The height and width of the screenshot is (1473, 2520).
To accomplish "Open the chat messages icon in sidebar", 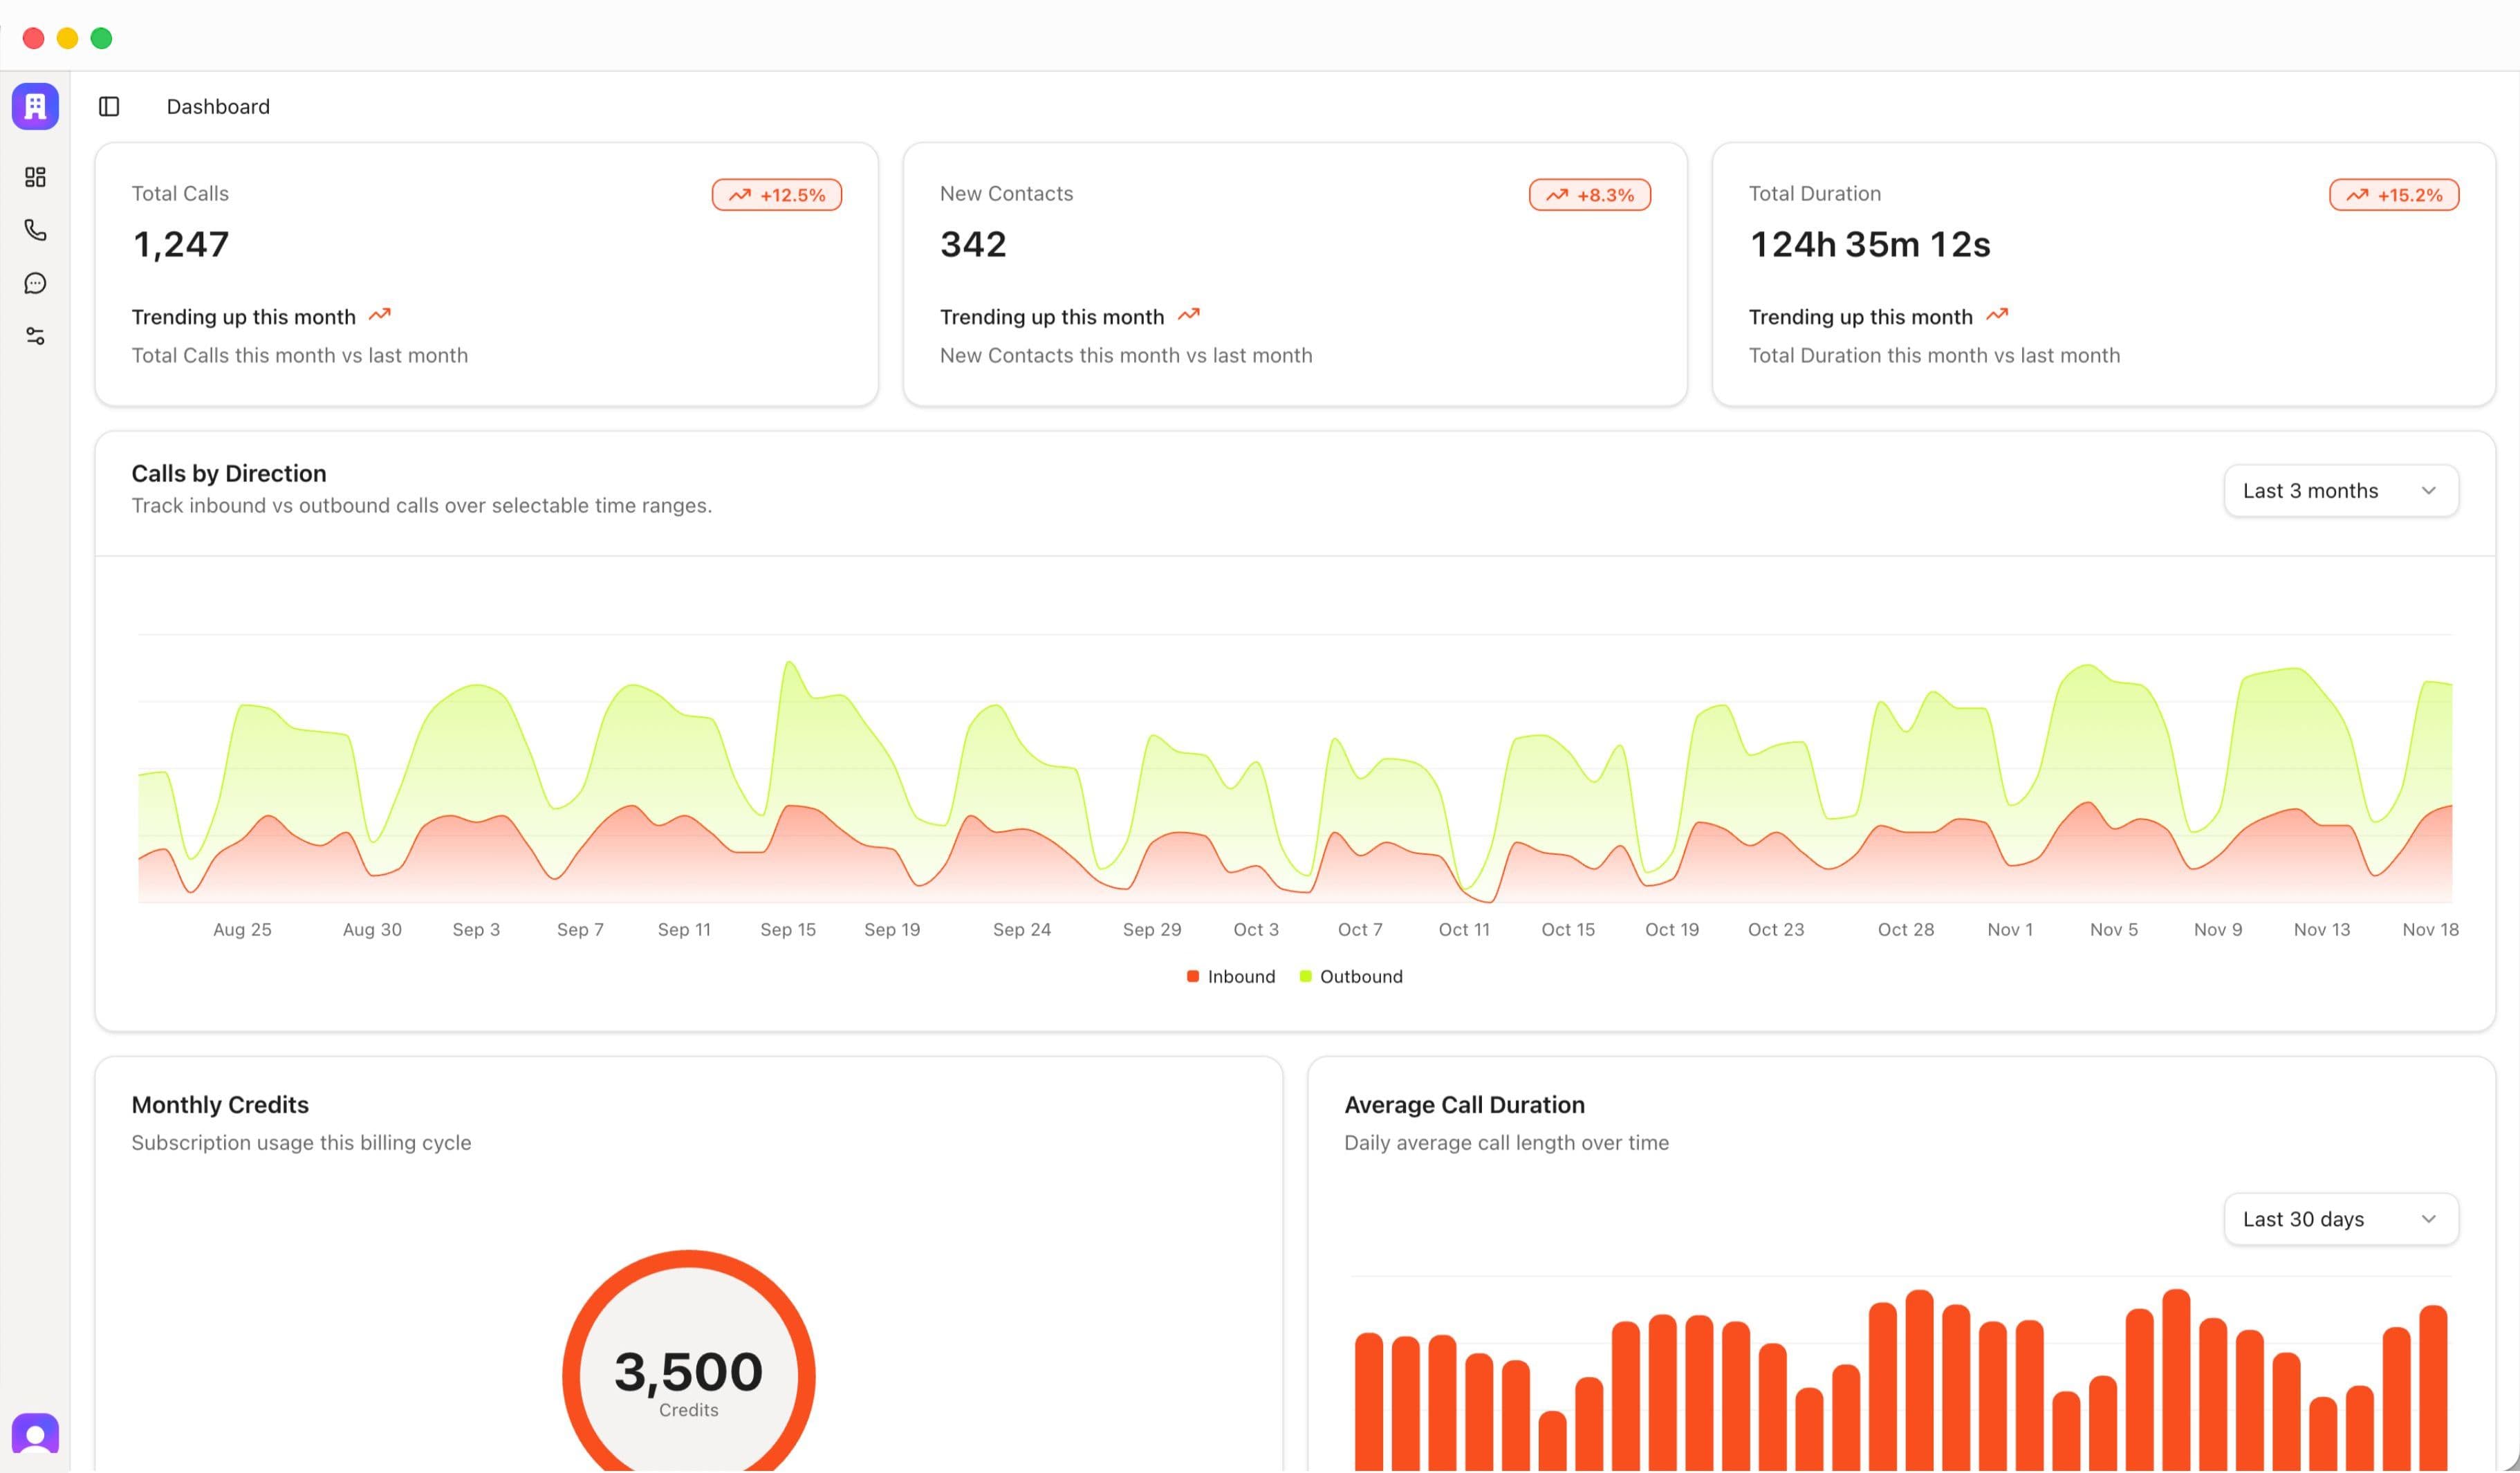I will click(35, 283).
